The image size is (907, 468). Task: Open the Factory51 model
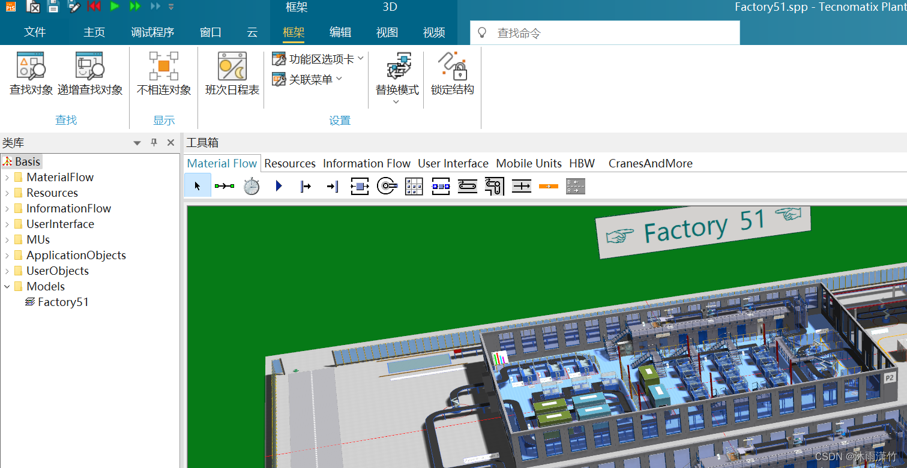62,302
